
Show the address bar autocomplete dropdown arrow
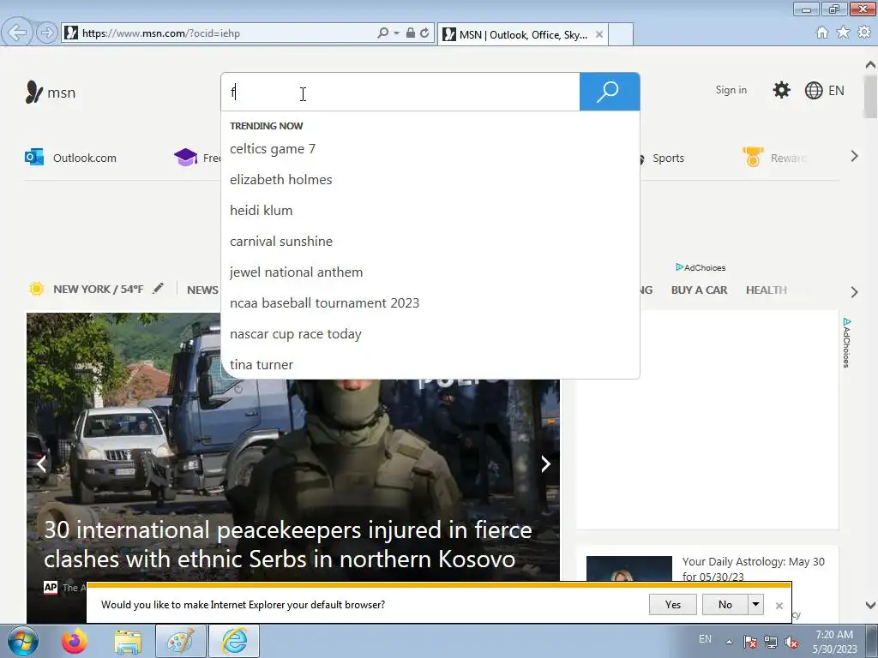(x=396, y=33)
